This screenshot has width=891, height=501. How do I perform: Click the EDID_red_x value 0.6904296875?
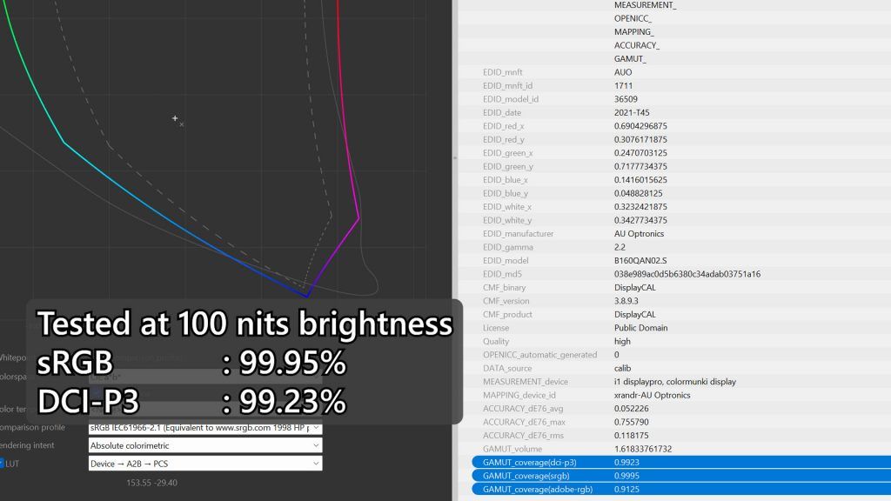[x=640, y=126]
